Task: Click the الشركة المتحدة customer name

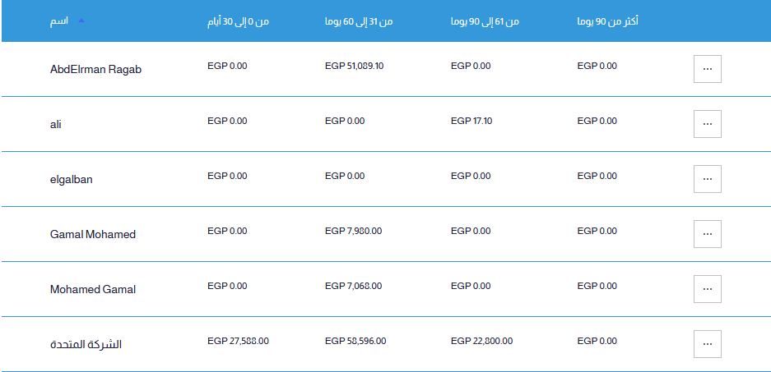Action: click(x=86, y=345)
